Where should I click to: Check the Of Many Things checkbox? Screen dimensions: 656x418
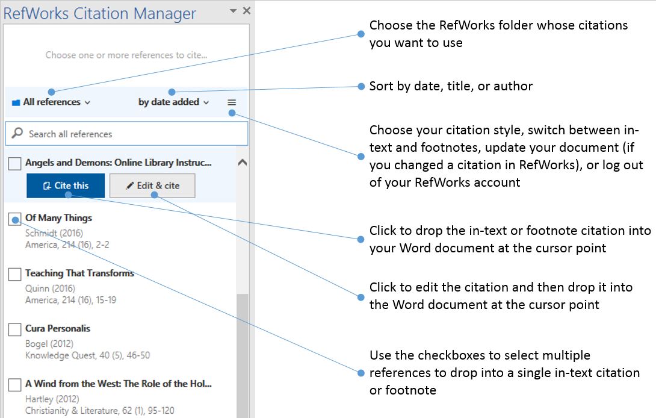(x=13, y=218)
